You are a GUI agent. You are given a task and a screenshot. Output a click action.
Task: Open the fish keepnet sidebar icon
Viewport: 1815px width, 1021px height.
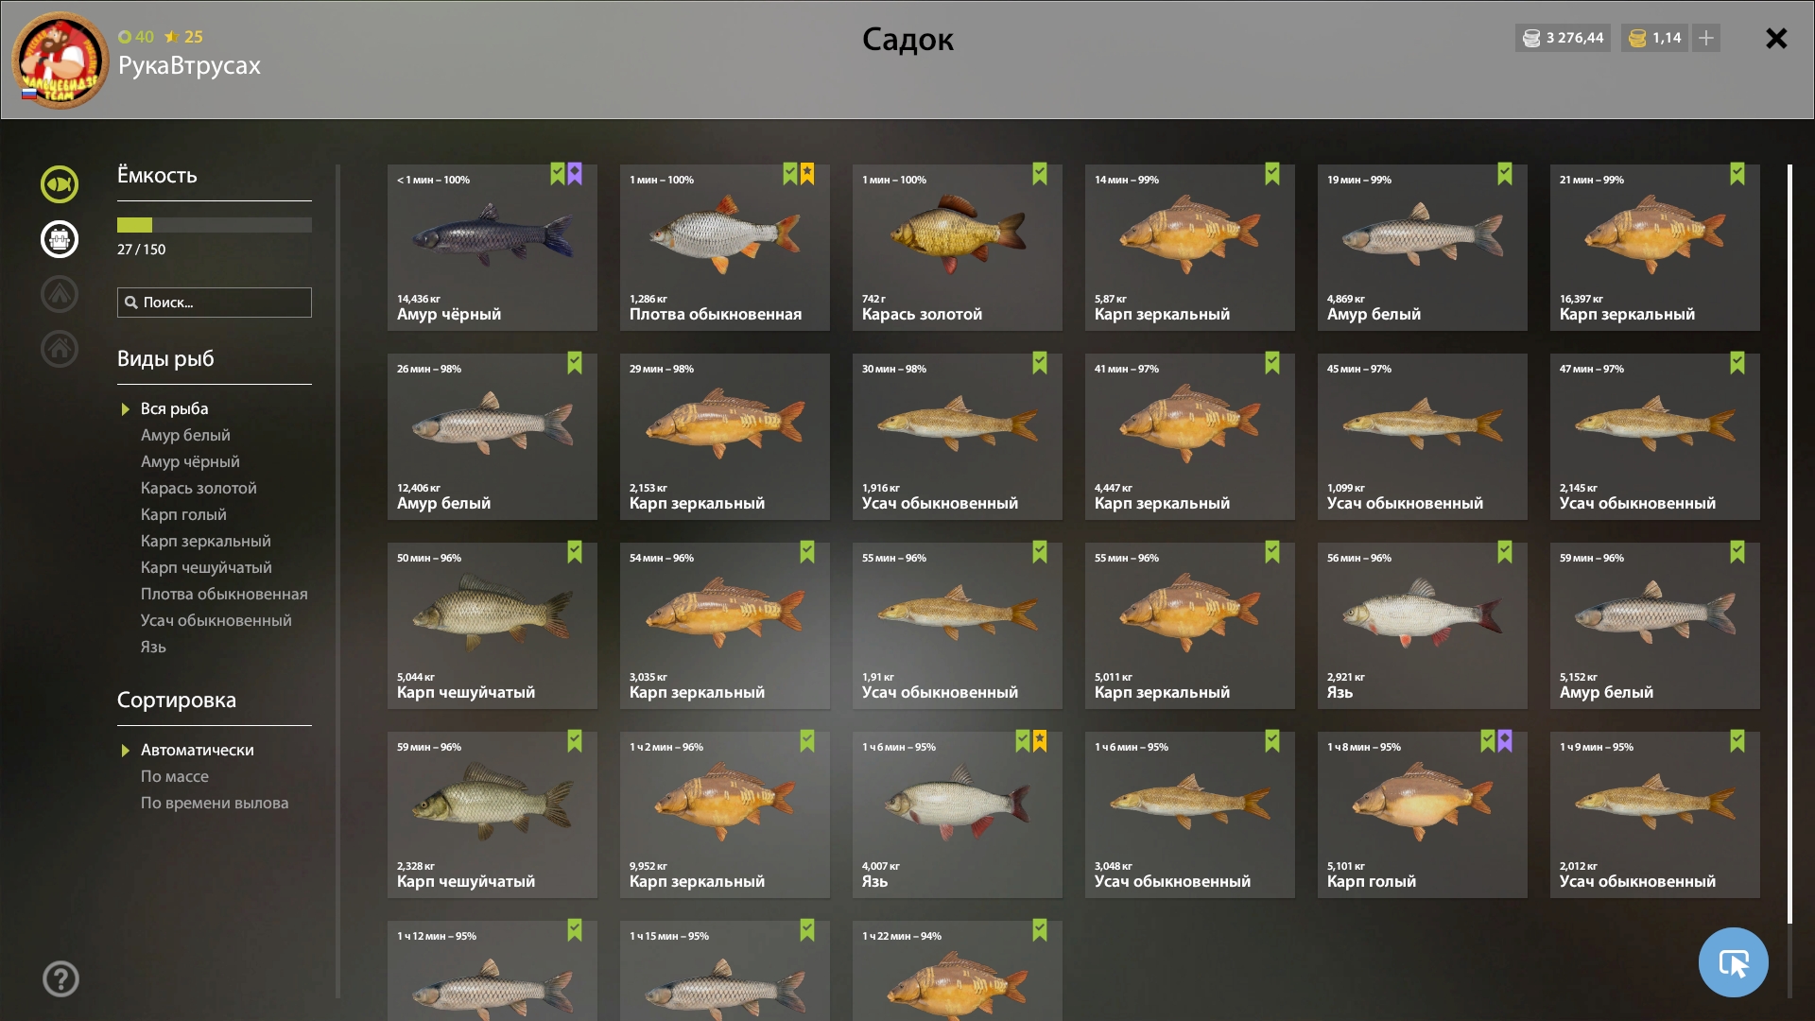pyautogui.click(x=60, y=184)
